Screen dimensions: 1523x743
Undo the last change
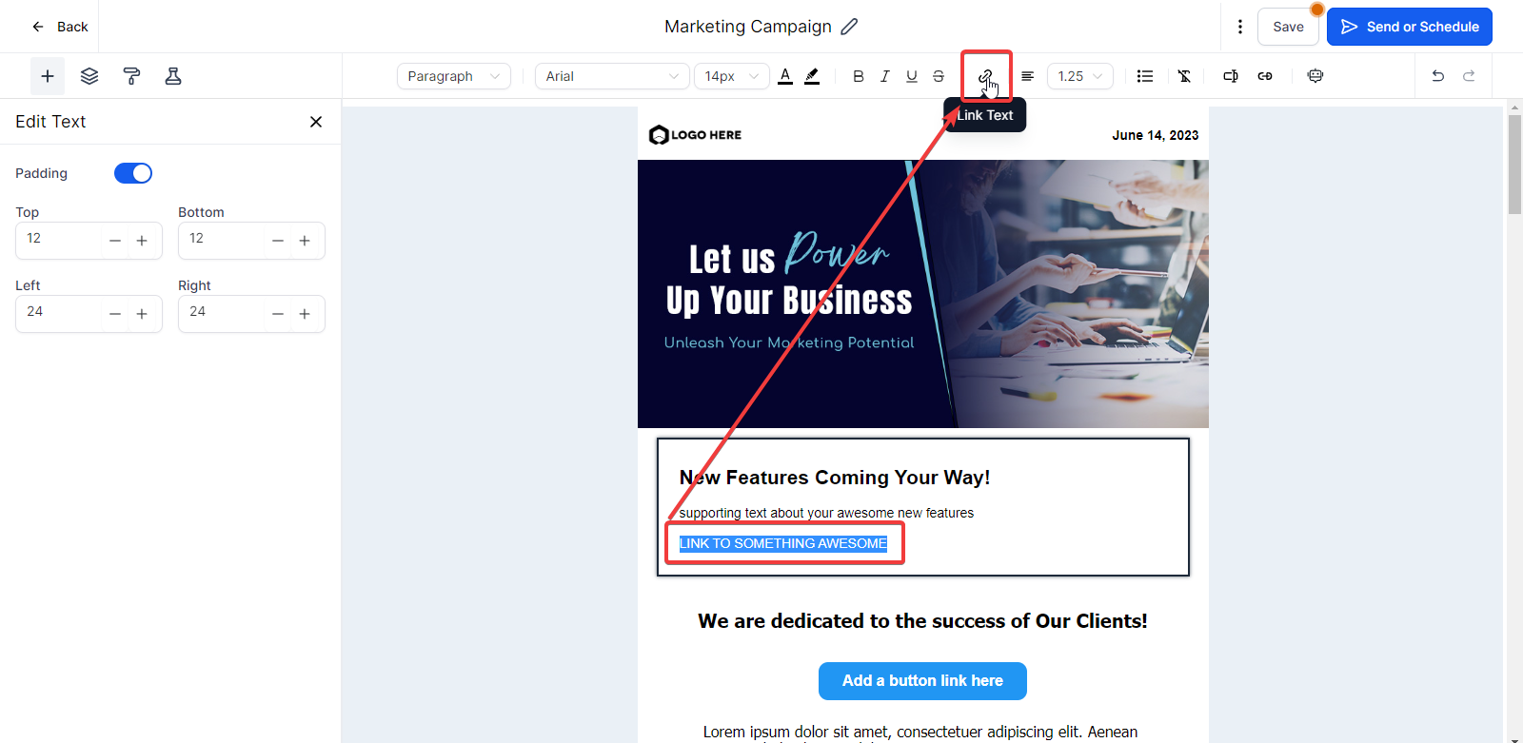click(1438, 76)
